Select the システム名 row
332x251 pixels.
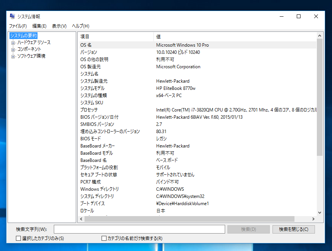click(198, 74)
